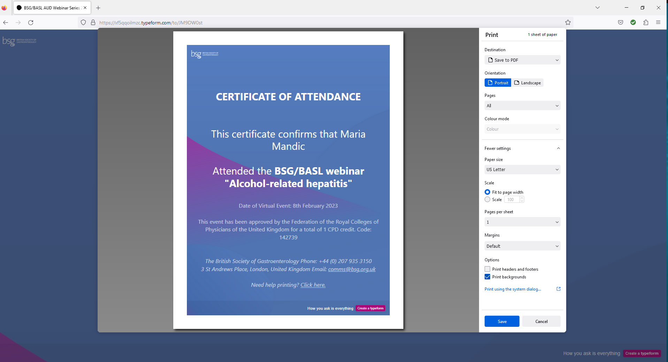Open the Firefox application menu
The image size is (668, 362).
658,23
